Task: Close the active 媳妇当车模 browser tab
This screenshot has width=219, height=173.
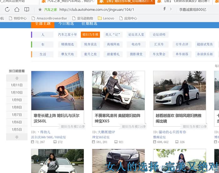Action: click(x=151, y=1)
